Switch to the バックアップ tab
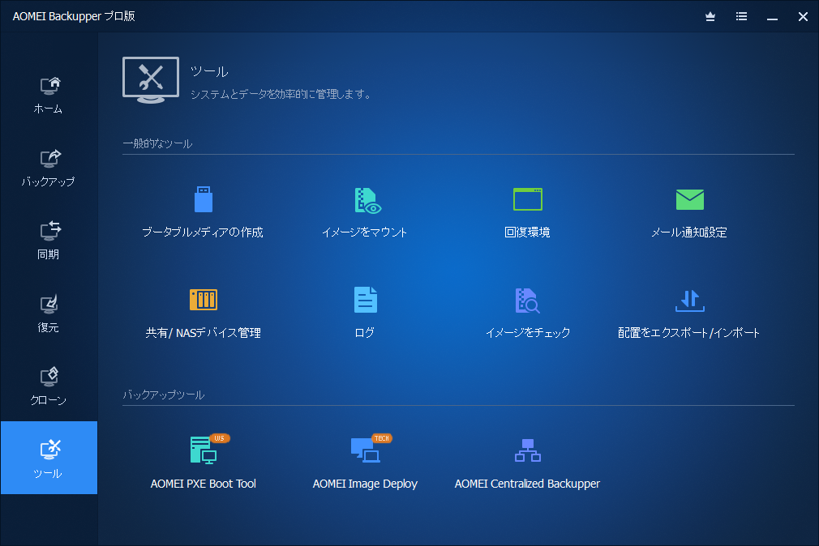 coord(49,166)
